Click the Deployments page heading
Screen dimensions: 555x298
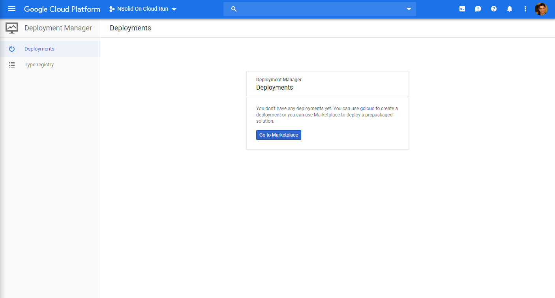pos(130,28)
